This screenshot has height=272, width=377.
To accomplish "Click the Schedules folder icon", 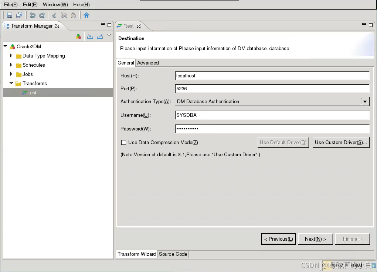I will tap(18, 65).
